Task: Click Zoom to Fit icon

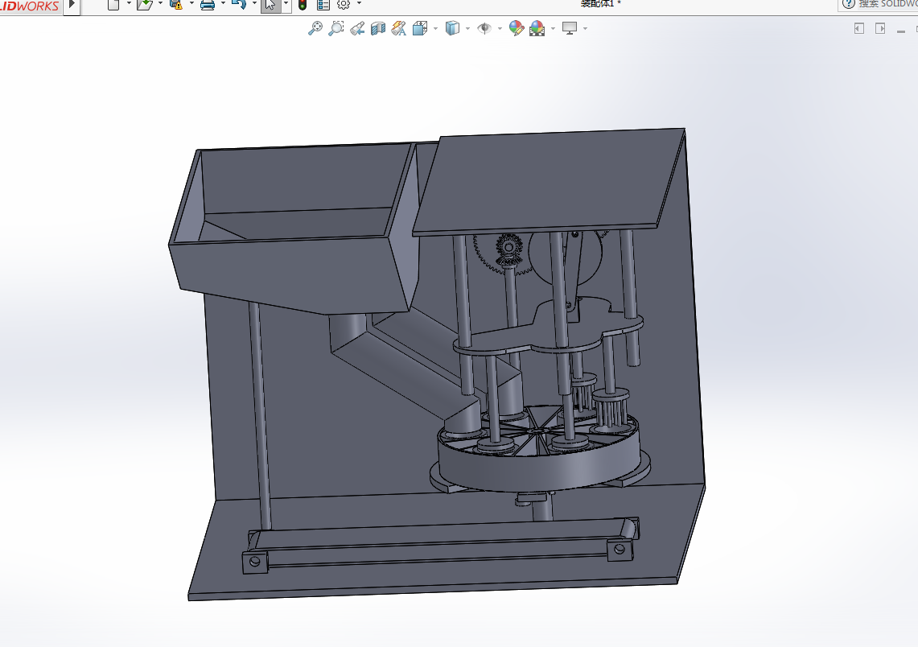Action: point(315,28)
